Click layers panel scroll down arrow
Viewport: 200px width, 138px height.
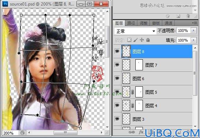(x=195, y=126)
